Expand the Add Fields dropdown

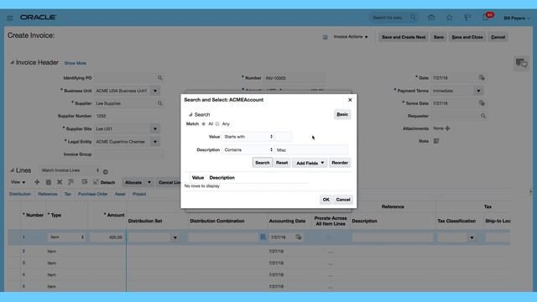tap(310, 163)
